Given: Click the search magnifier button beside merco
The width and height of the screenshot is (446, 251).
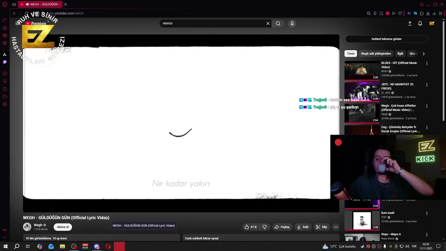Looking at the screenshot, I should tap(278, 23).
